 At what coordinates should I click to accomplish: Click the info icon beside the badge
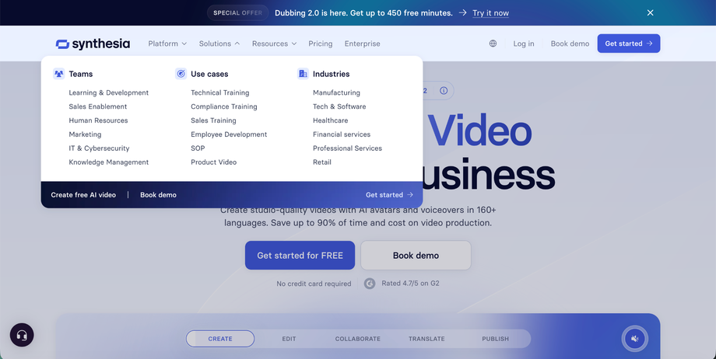[x=444, y=91]
